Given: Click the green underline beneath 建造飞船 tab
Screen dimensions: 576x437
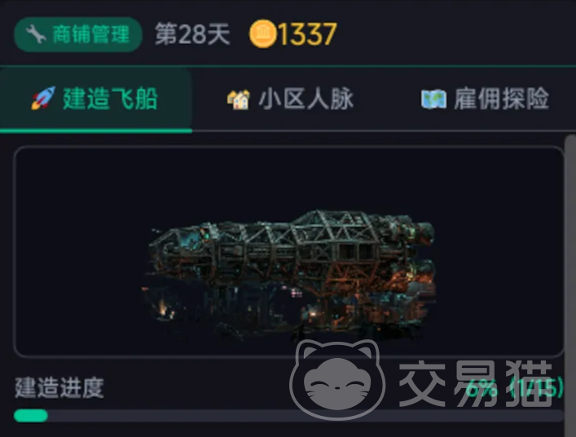Looking at the screenshot, I should [x=96, y=131].
